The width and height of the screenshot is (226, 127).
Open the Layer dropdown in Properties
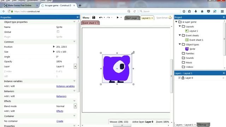click(x=75, y=66)
